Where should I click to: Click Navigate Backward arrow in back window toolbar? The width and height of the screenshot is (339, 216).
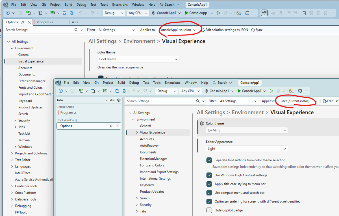pos(8,13)
